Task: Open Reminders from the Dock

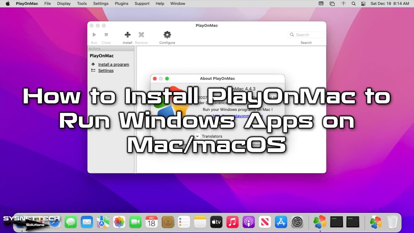Action: (x=184, y=222)
